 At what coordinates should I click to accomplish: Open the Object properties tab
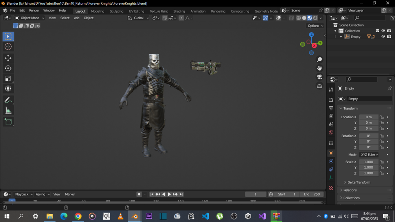coord(331,153)
